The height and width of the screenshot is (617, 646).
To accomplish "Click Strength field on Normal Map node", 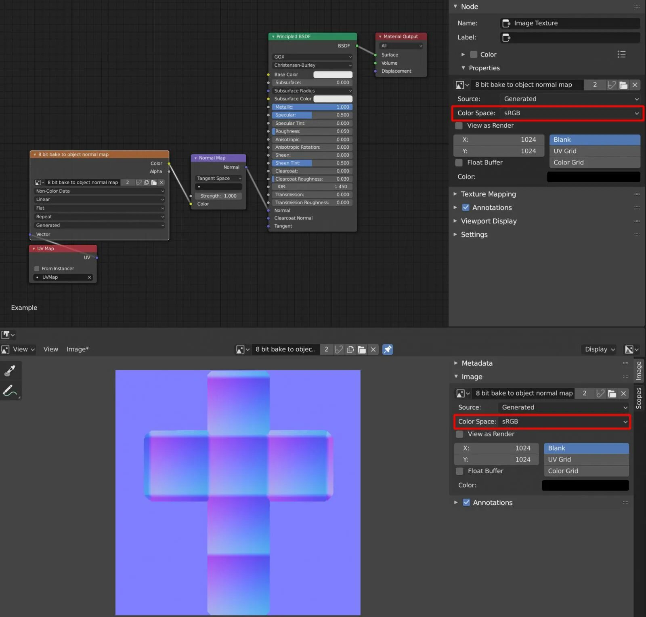I will pos(218,196).
